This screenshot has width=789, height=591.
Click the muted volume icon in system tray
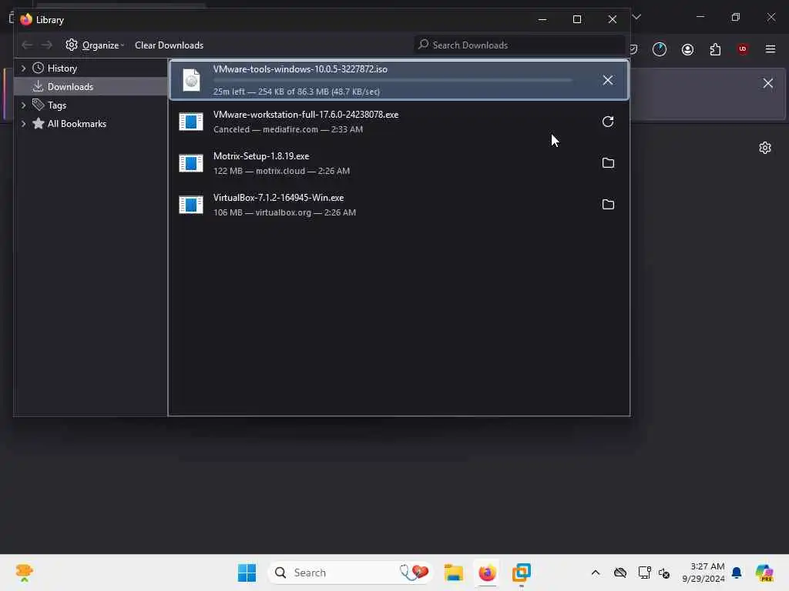click(664, 573)
